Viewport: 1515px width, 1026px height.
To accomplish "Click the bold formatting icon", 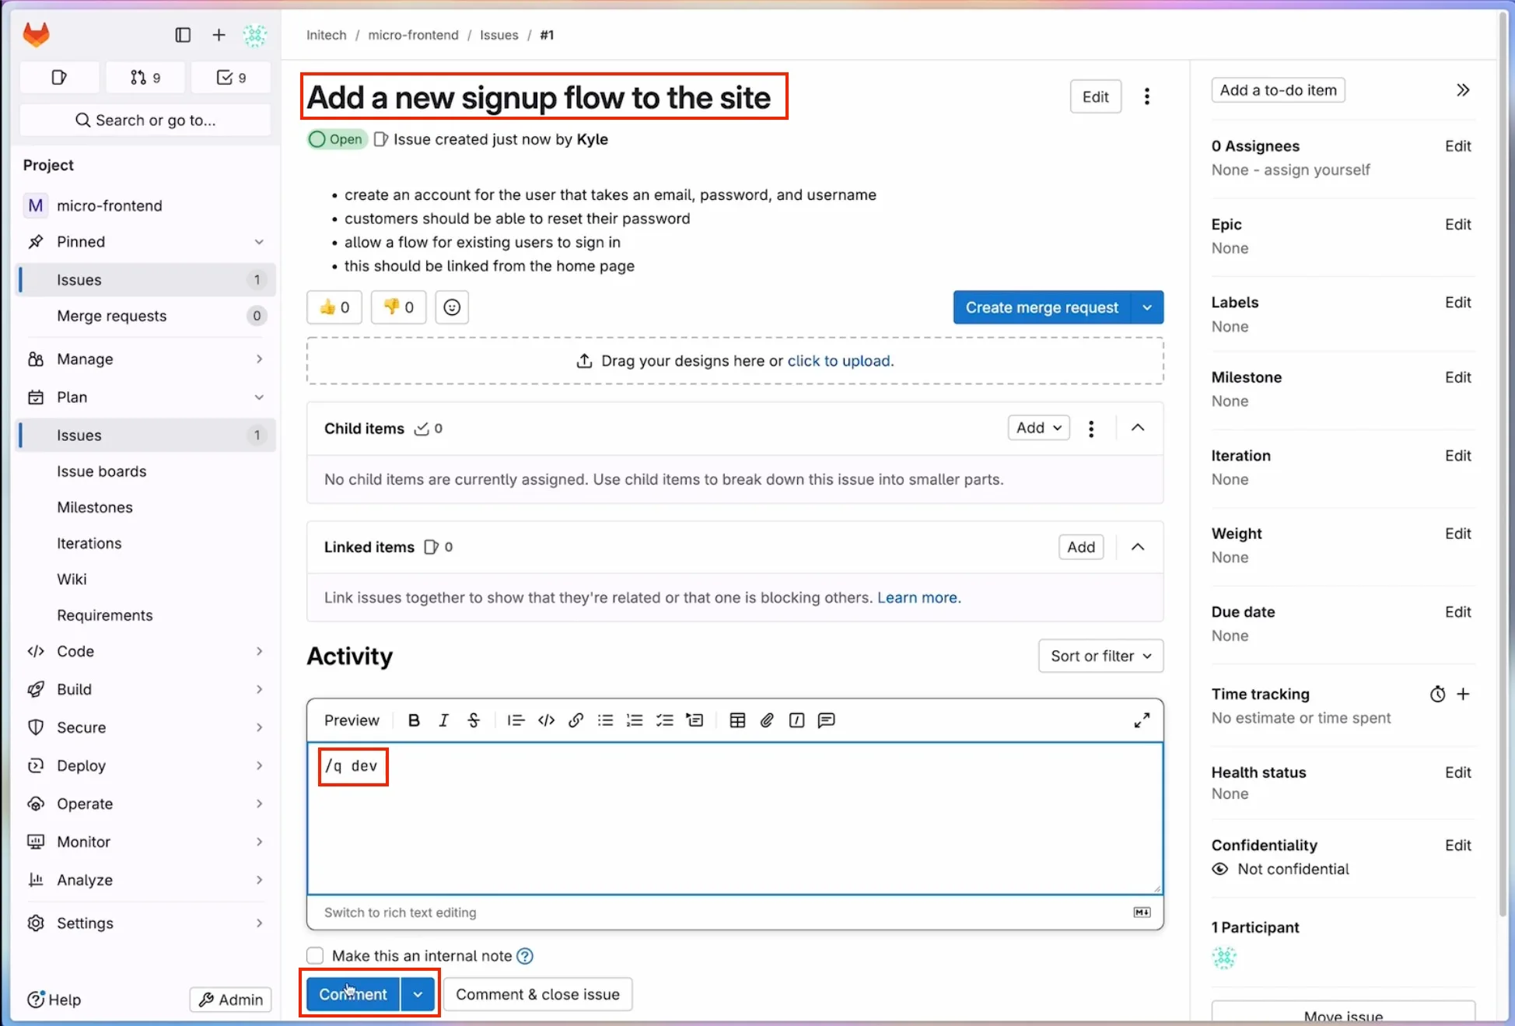I will click(415, 719).
